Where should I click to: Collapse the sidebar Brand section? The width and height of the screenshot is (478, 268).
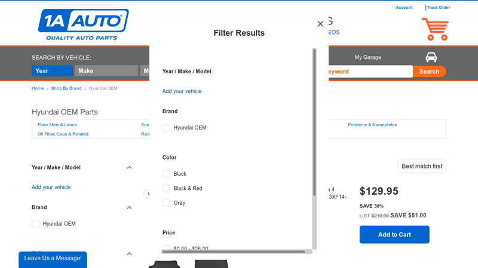pyautogui.click(x=129, y=207)
